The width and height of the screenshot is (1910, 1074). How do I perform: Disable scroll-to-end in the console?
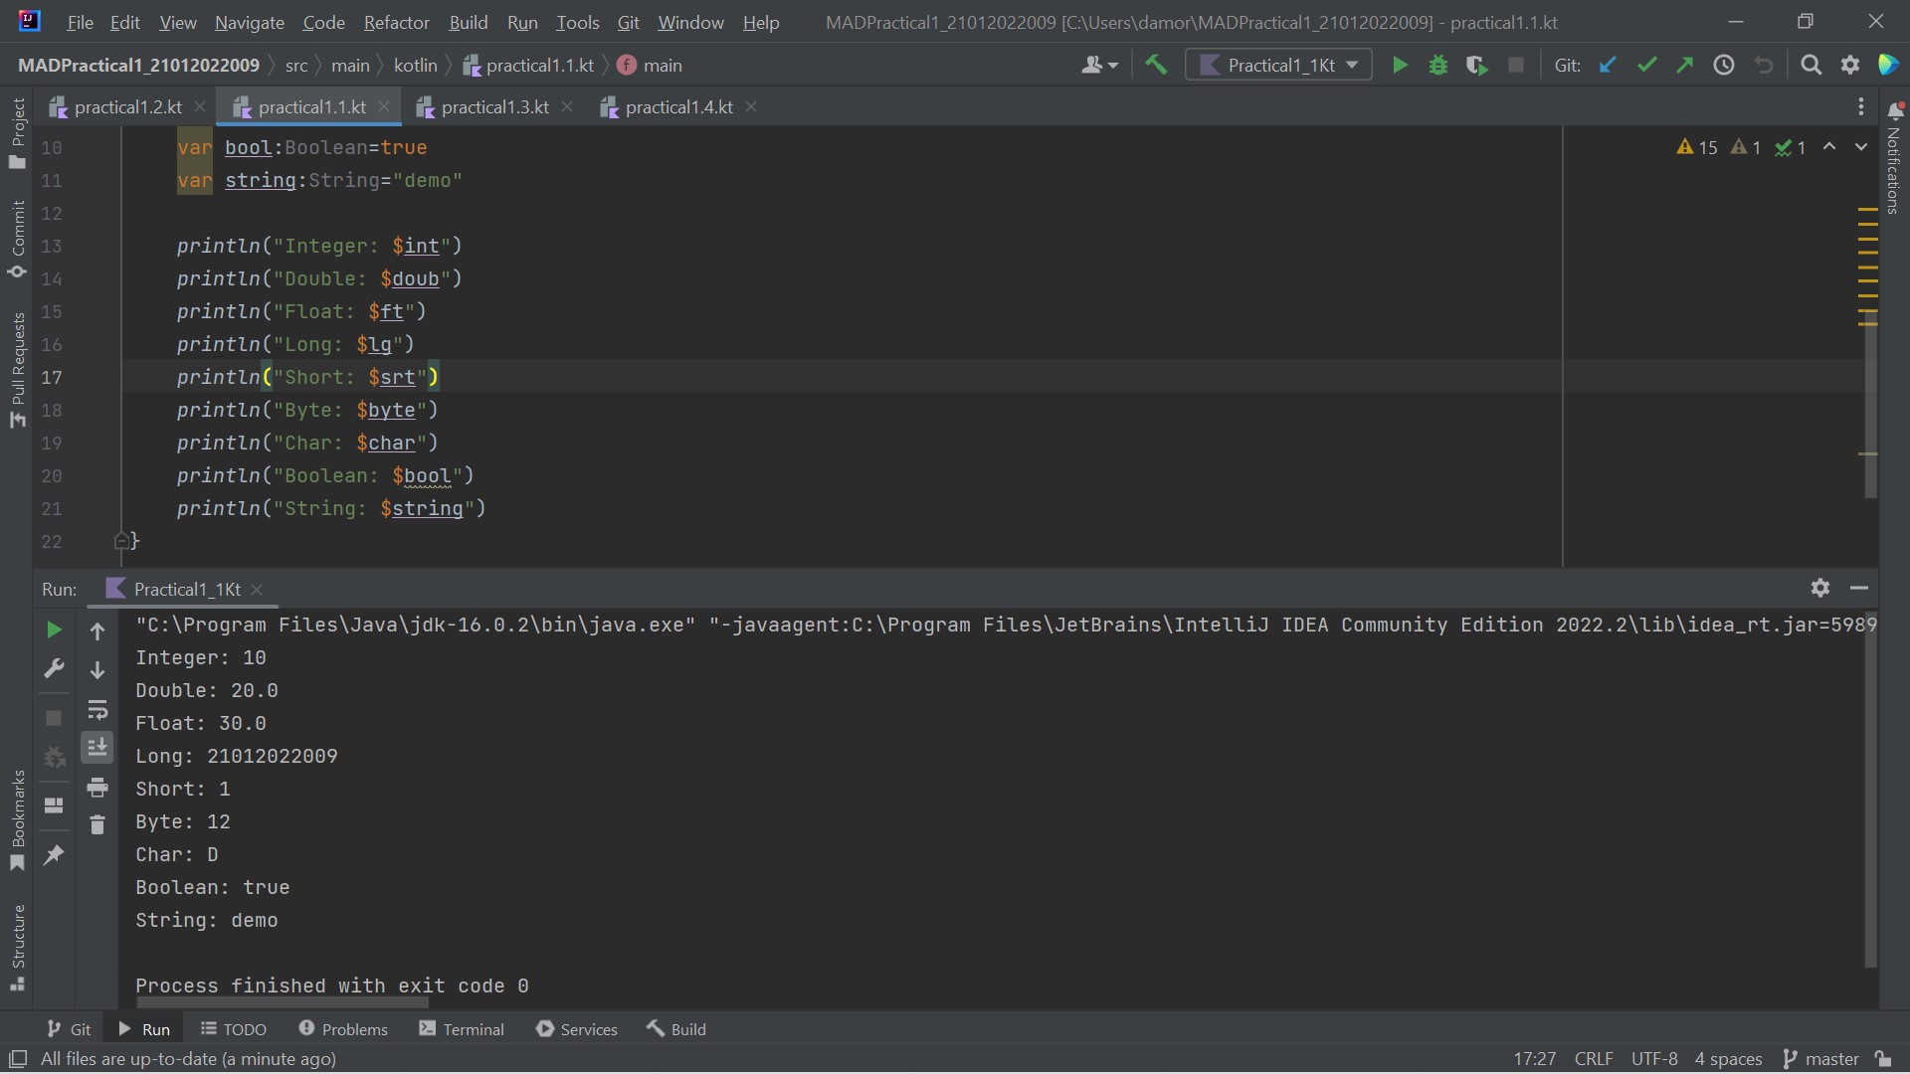point(96,747)
